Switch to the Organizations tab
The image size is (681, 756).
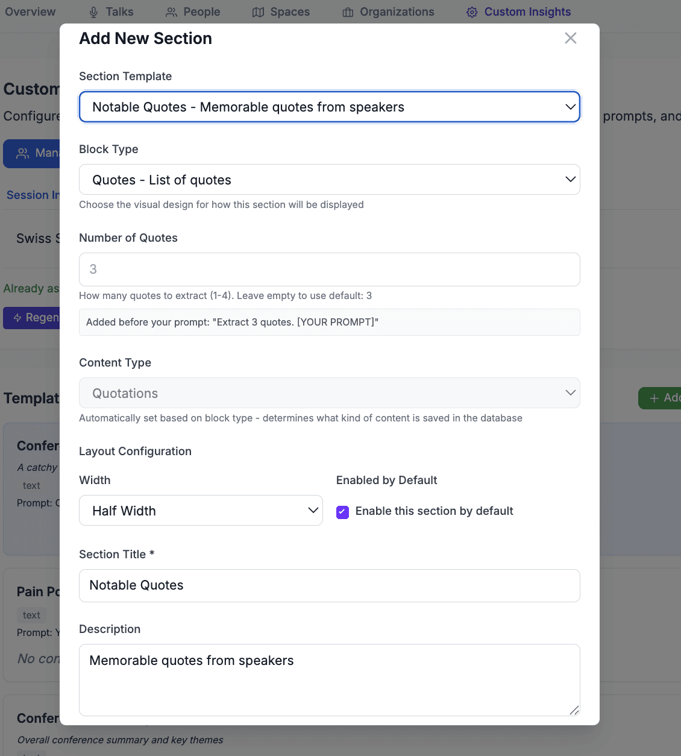388,12
